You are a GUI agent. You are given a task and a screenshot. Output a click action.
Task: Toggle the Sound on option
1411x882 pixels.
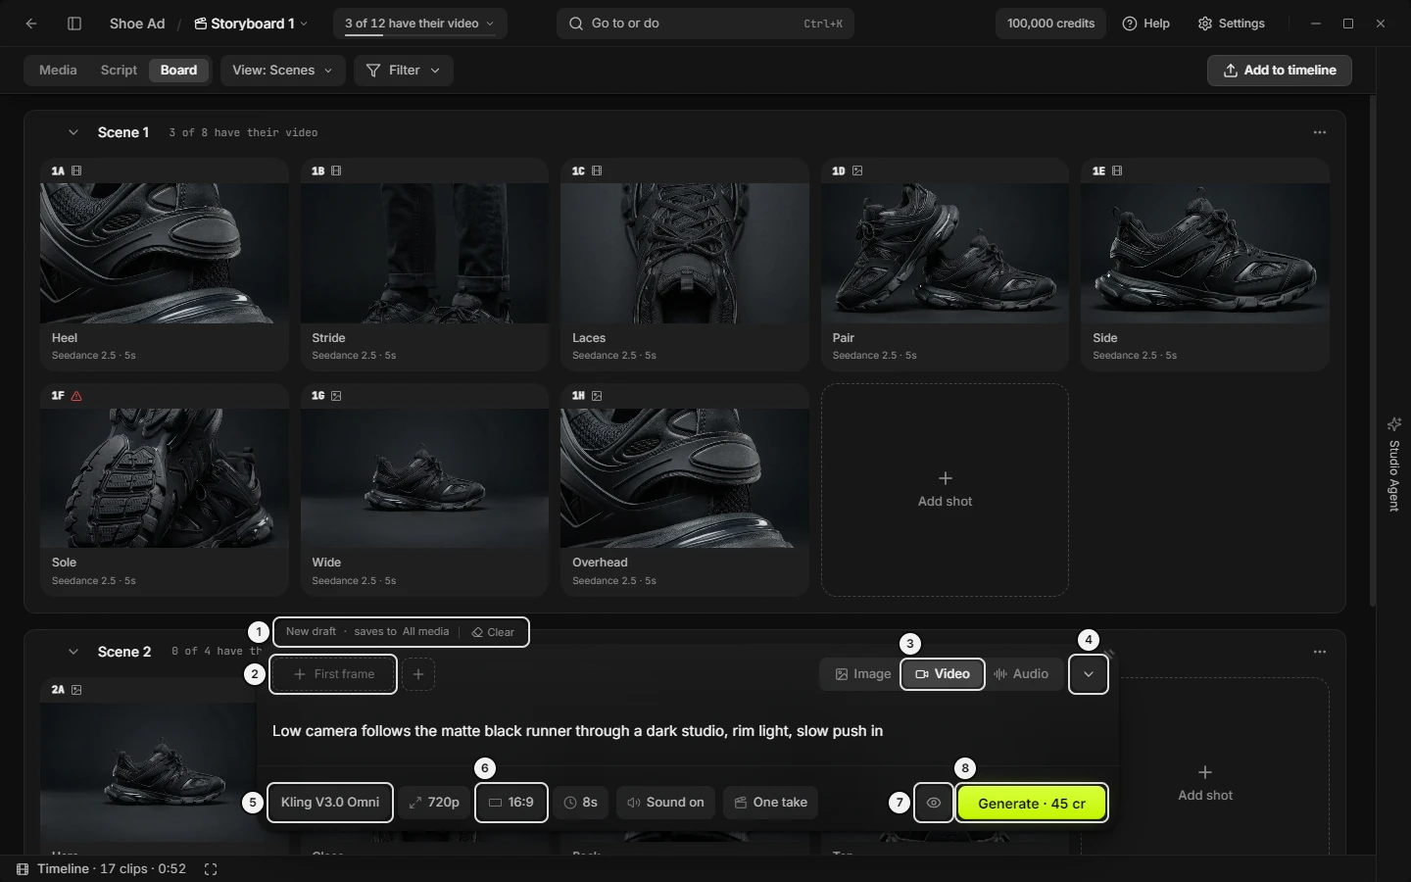665,803
